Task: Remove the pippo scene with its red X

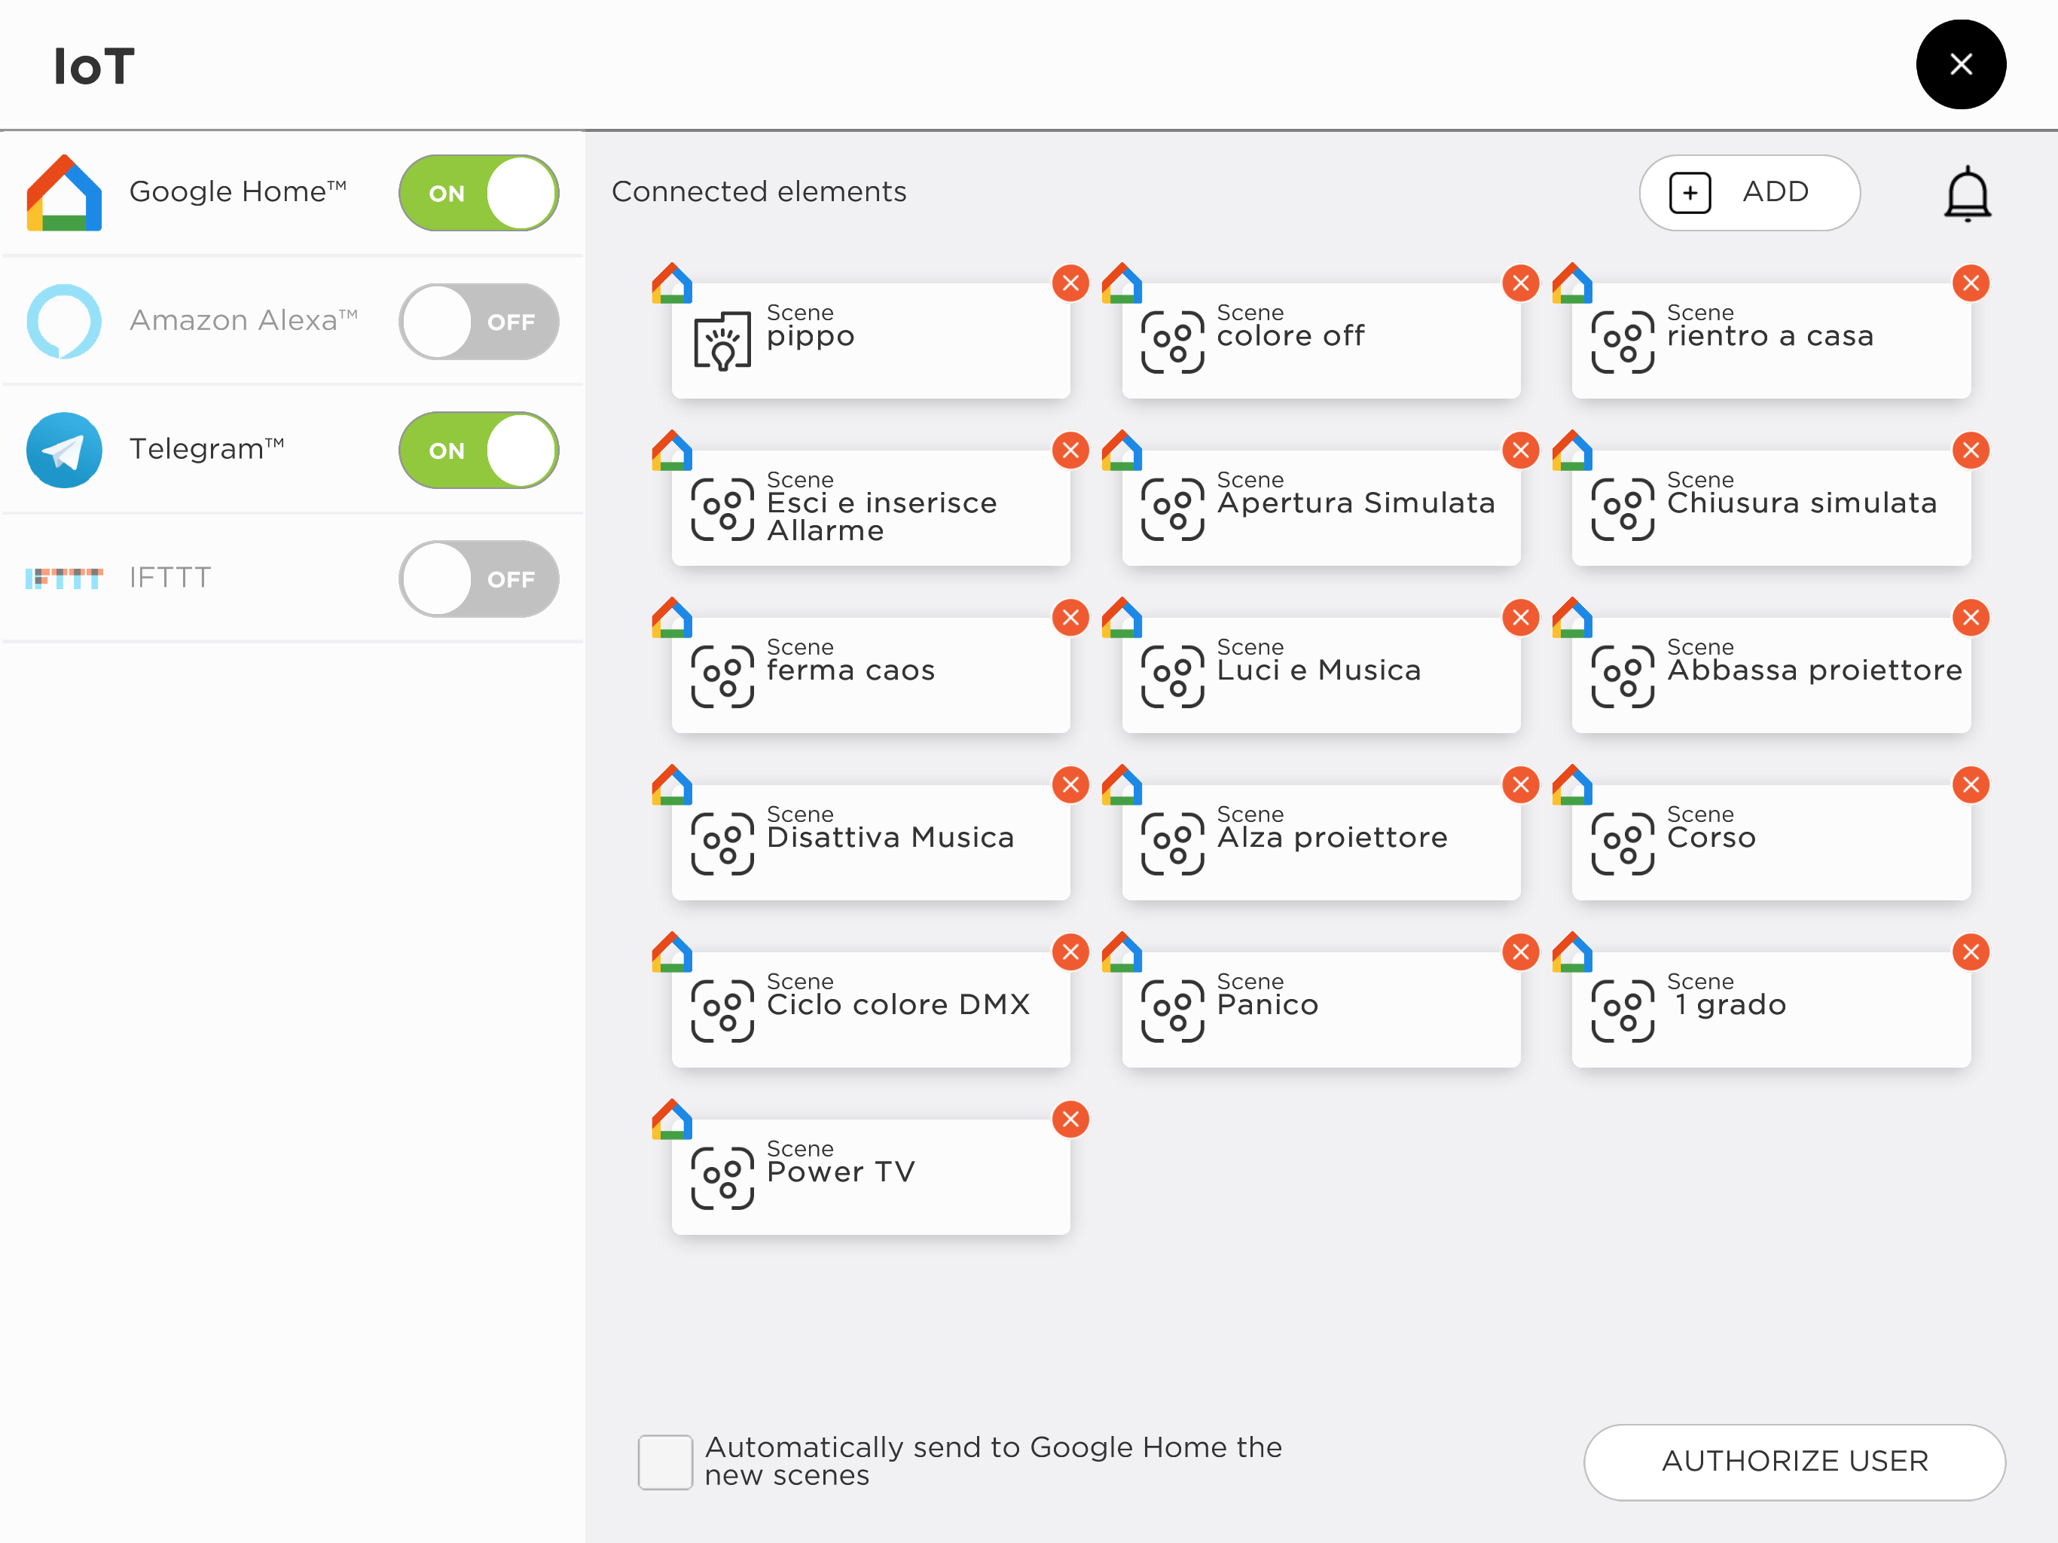Action: (1071, 283)
